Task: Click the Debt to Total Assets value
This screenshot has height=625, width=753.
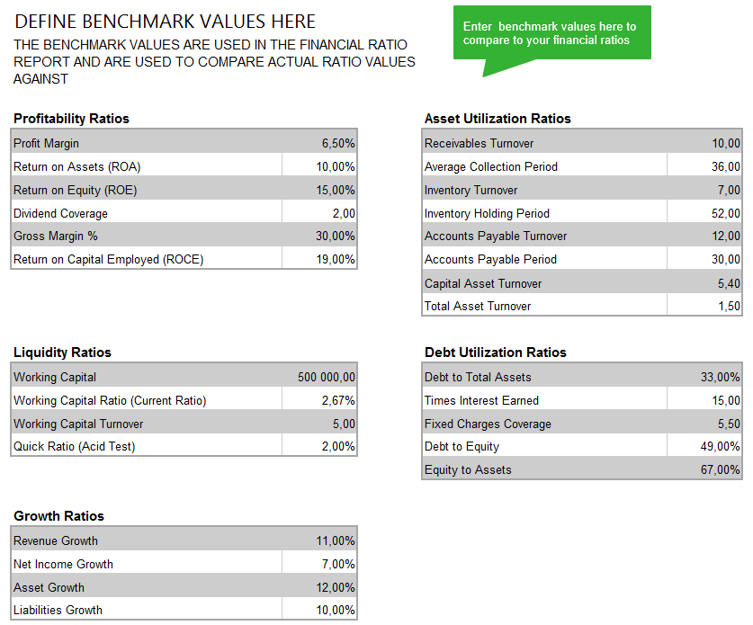Action: 704,377
